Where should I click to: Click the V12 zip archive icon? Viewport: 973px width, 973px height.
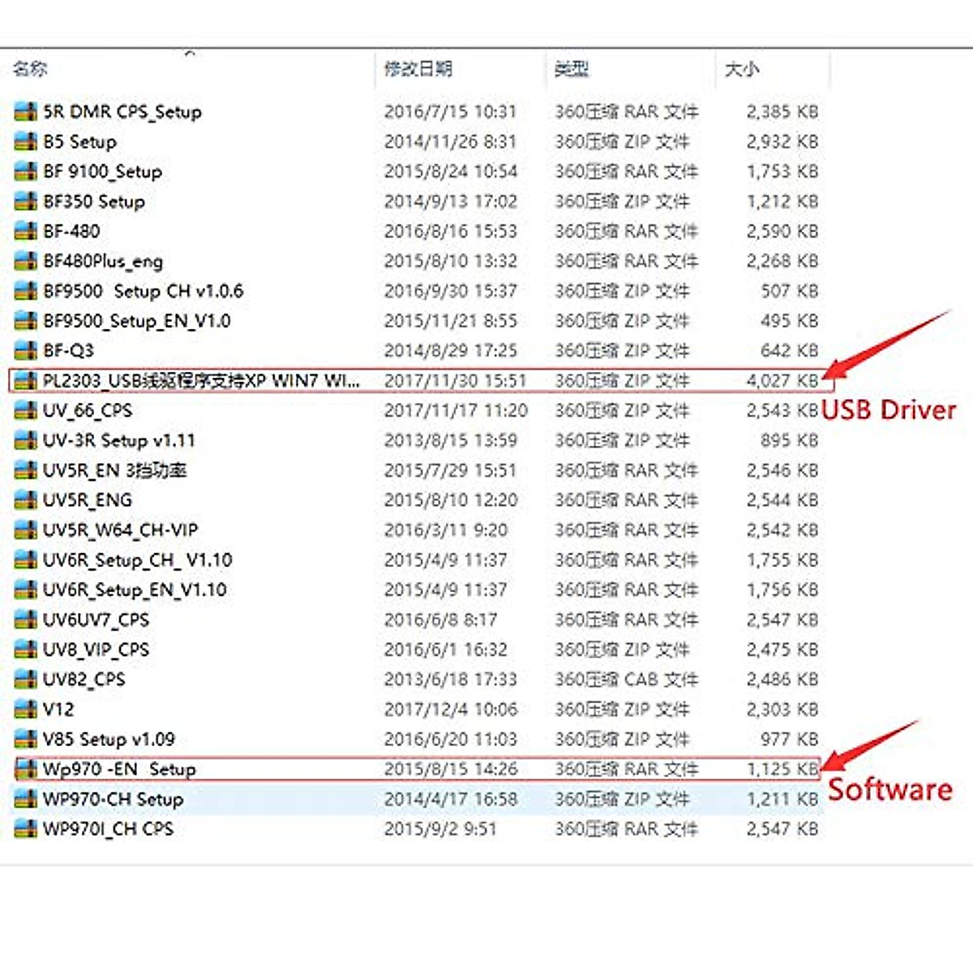pos(24,709)
